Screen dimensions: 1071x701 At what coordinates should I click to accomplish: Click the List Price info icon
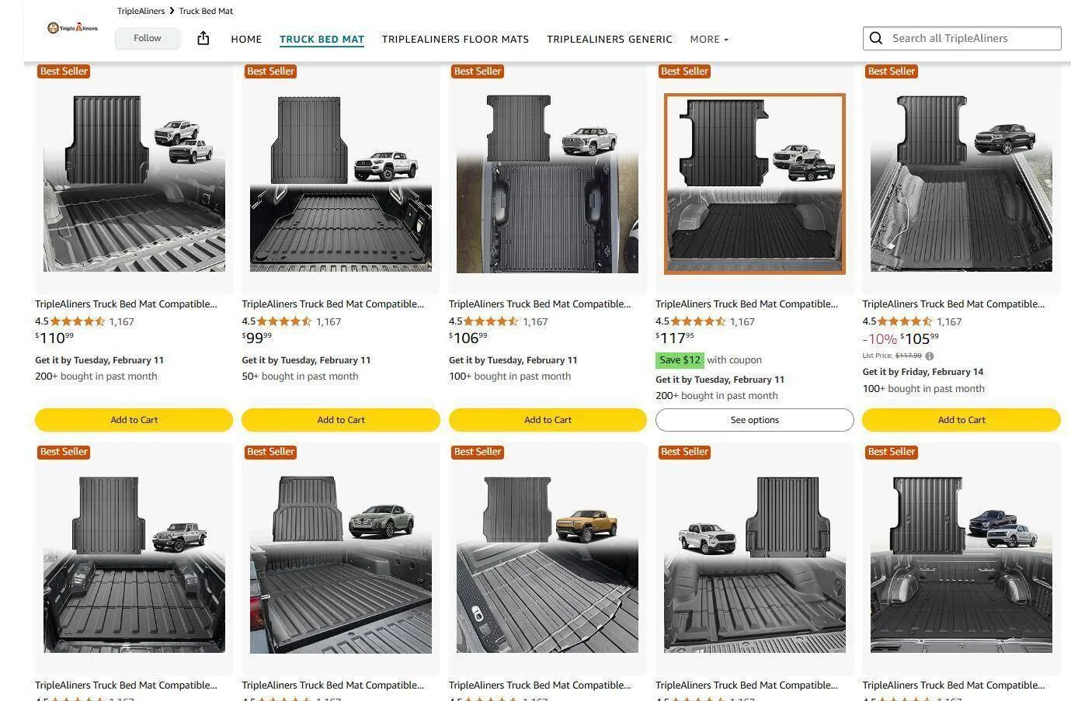(930, 356)
